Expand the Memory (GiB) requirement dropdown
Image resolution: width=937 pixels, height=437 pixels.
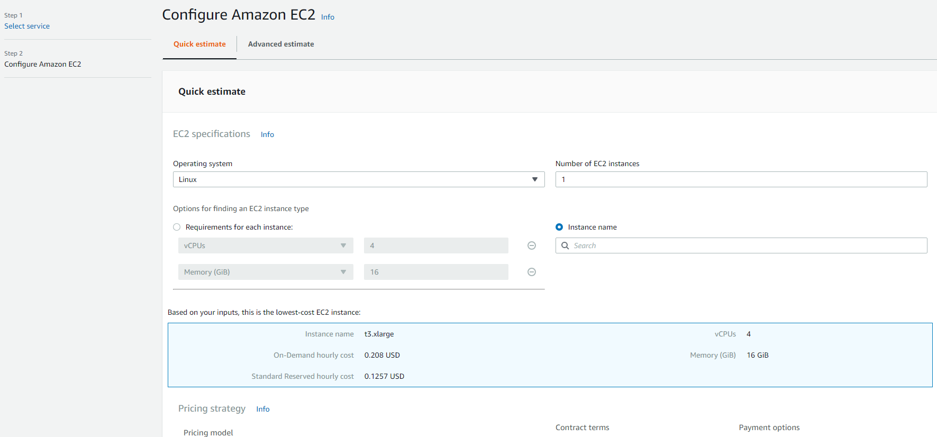pyautogui.click(x=265, y=272)
